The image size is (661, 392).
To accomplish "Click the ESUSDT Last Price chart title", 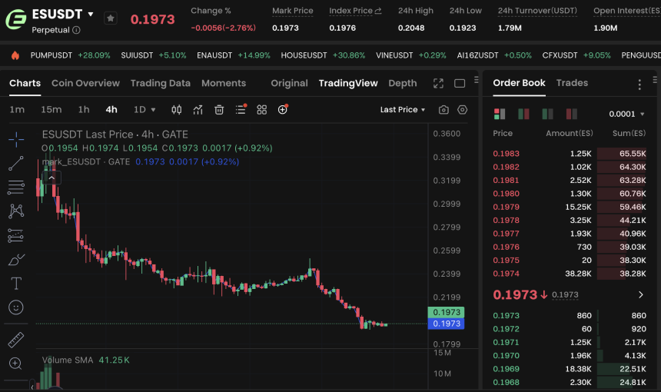I will tap(115, 135).
